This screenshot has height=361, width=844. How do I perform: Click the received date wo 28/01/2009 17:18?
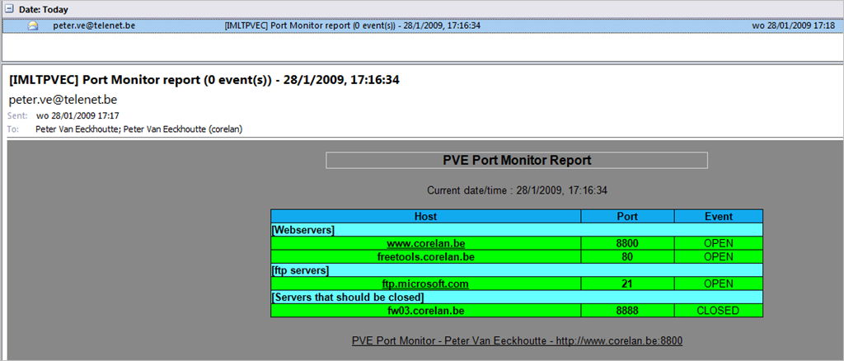click(793, 26)
